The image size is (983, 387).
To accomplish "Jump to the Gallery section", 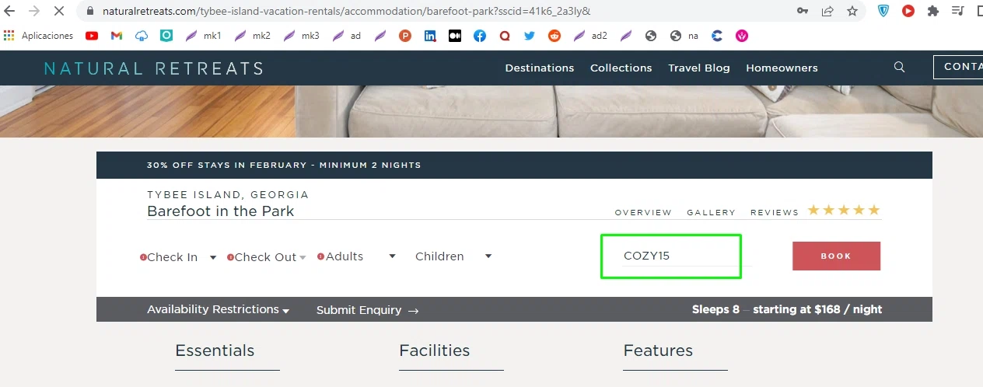I will [x=711, y=212].
